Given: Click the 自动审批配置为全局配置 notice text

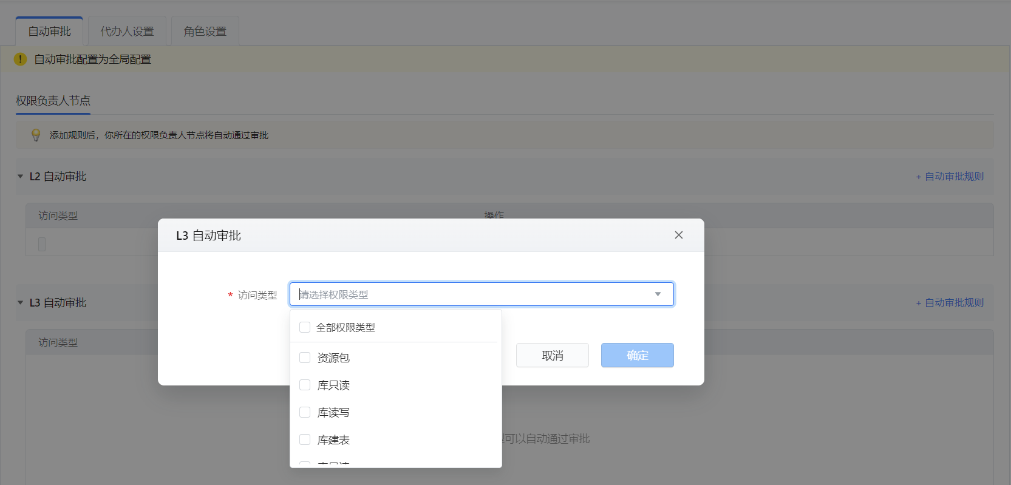Looking at the screenshot, I should tap(92, 59).
